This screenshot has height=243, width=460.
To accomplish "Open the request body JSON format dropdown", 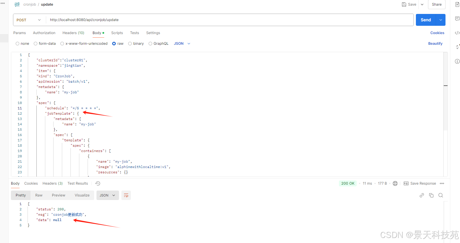I will [x=182, y=44].
